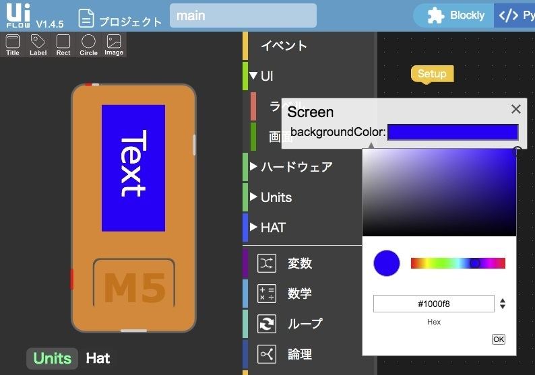Select the Image element icon
This screenshot has height=375, width=535.
point(114,44)
